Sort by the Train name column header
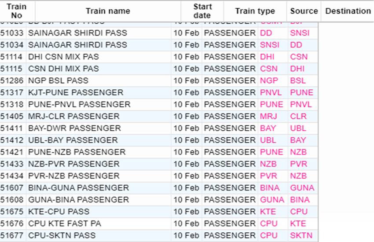The height and width of the screenshot is (242, 374). [108, 11]
